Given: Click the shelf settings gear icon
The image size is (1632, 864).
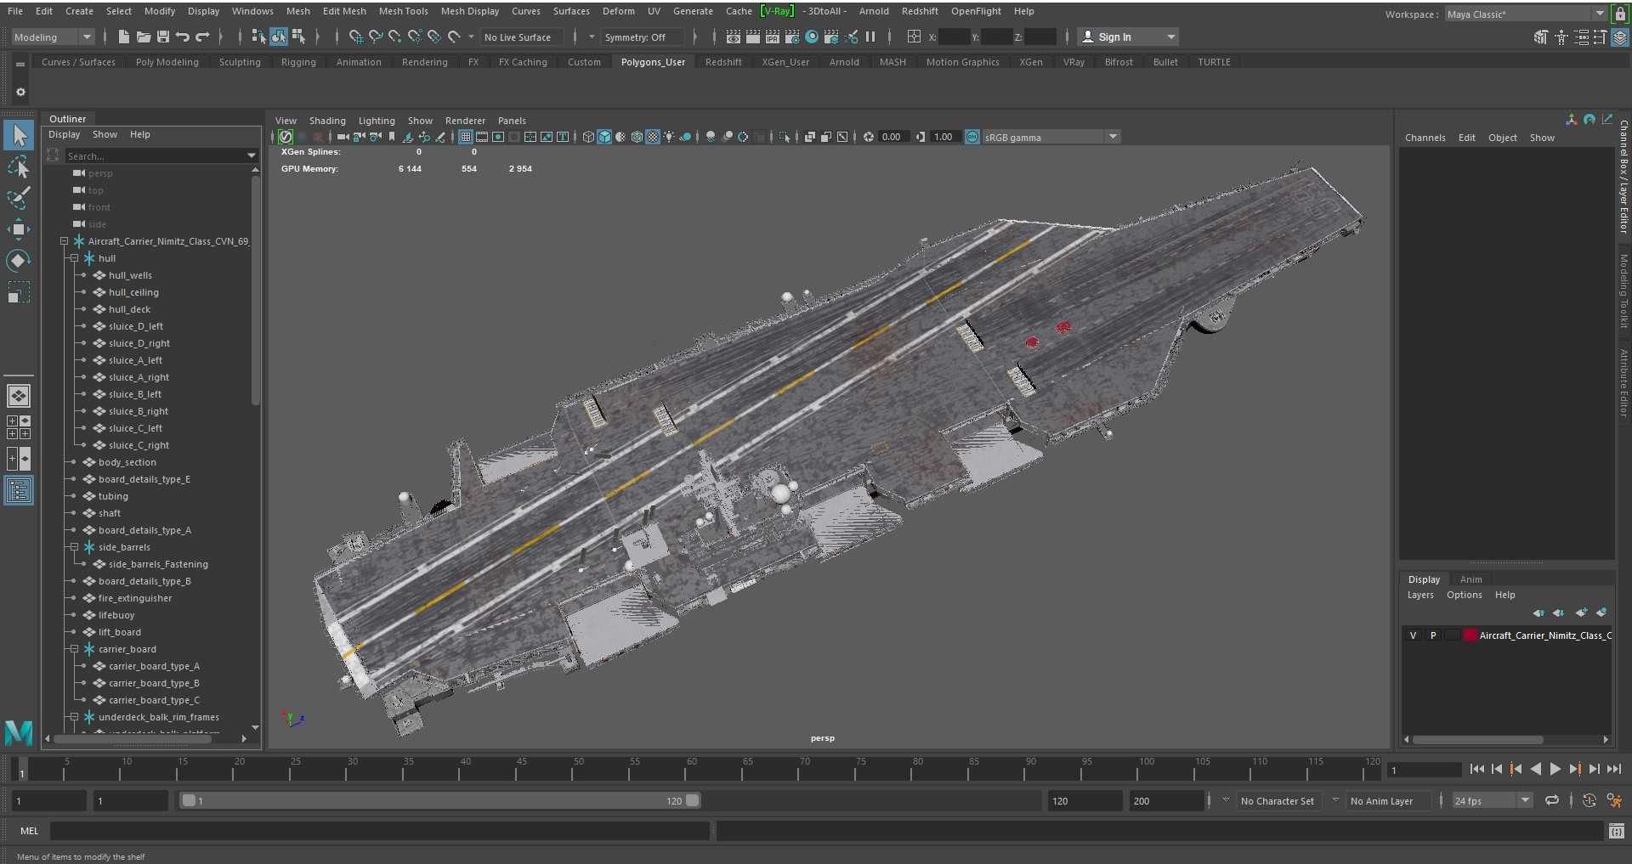Looking at the screenshot, I should coord(20,92).
